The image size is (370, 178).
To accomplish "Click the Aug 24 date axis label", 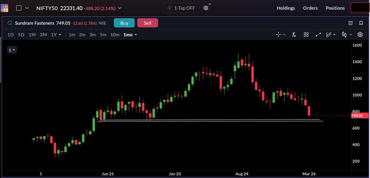I will click(x=242, y=174).
